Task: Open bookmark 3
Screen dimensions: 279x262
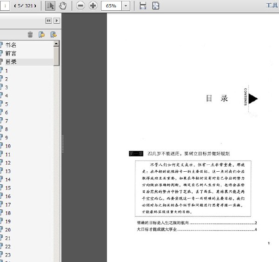Action: 7,87
